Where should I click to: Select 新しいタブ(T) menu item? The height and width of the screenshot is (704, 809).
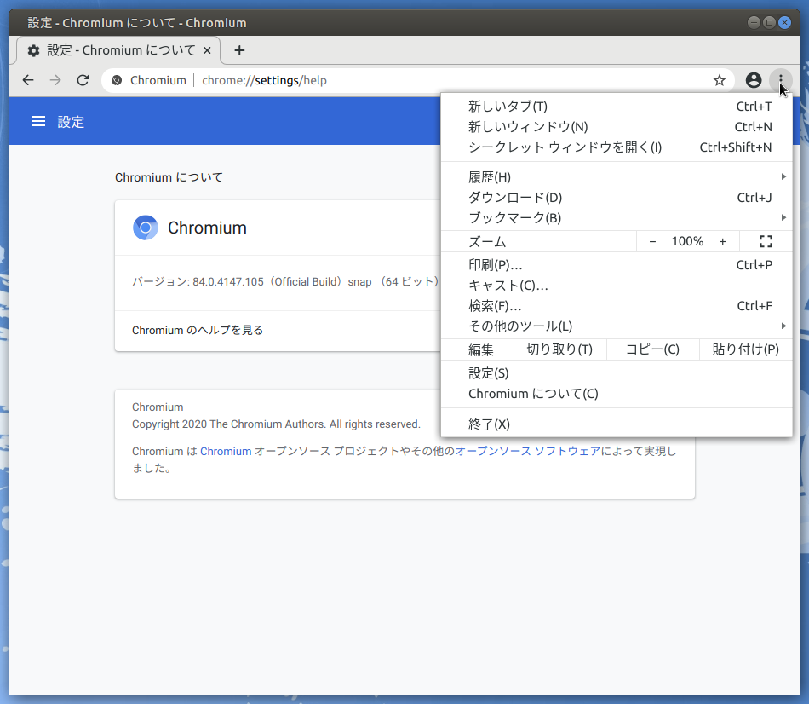point(617,107)
